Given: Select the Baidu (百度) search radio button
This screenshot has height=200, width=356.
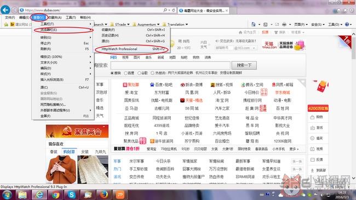Looking at the screenshot, I should [x=125, y=73].
